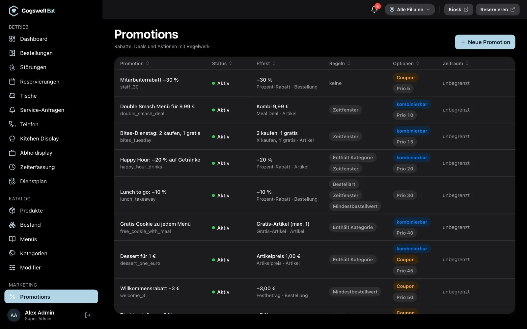Click the Coupon badge in Willkommensrabatt row
The image size is (527, 329).
[405, 286]
